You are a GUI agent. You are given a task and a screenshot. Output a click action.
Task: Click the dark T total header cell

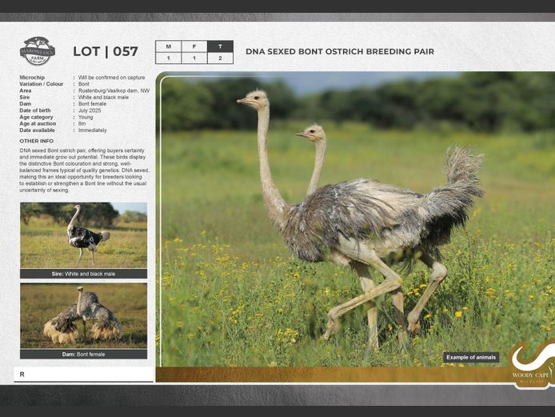220,46
